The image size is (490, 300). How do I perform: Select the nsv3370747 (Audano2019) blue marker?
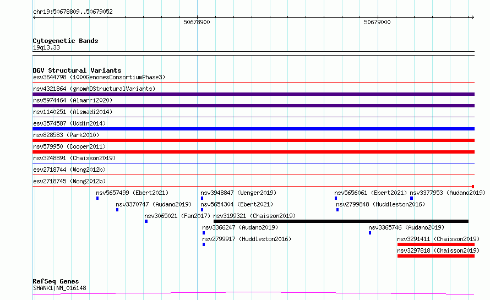(x=117, y=210)
